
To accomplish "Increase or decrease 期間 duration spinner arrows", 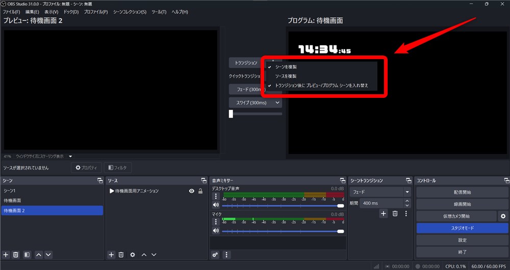I will point(407,203).
